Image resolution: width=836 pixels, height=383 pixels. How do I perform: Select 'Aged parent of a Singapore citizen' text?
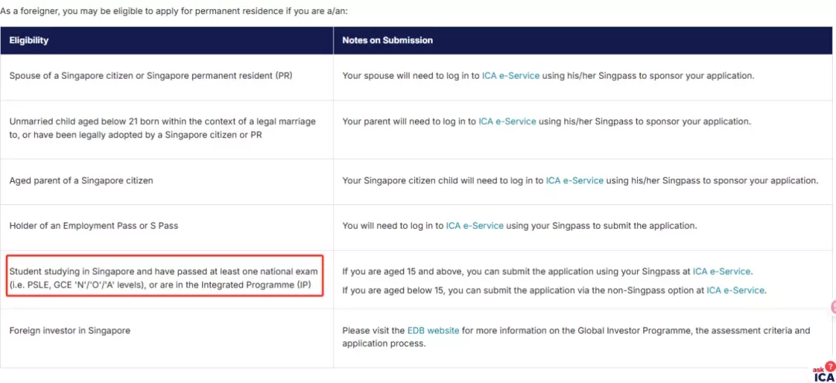[x=81, y=180]
